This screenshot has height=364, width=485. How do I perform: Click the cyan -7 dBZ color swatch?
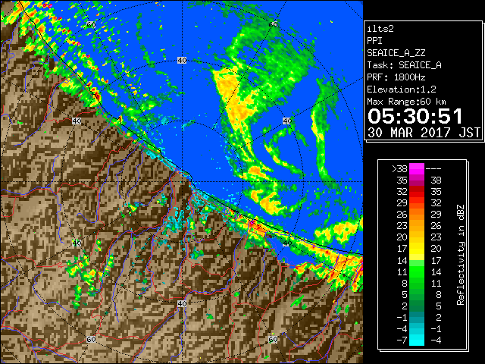pyautogui.click(x=416, y=340)
